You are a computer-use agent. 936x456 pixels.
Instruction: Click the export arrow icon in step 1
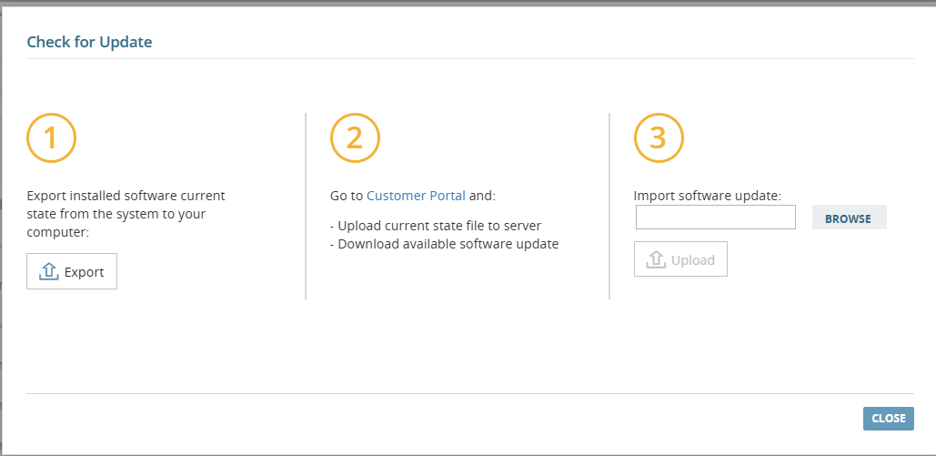tap(48, 271)
